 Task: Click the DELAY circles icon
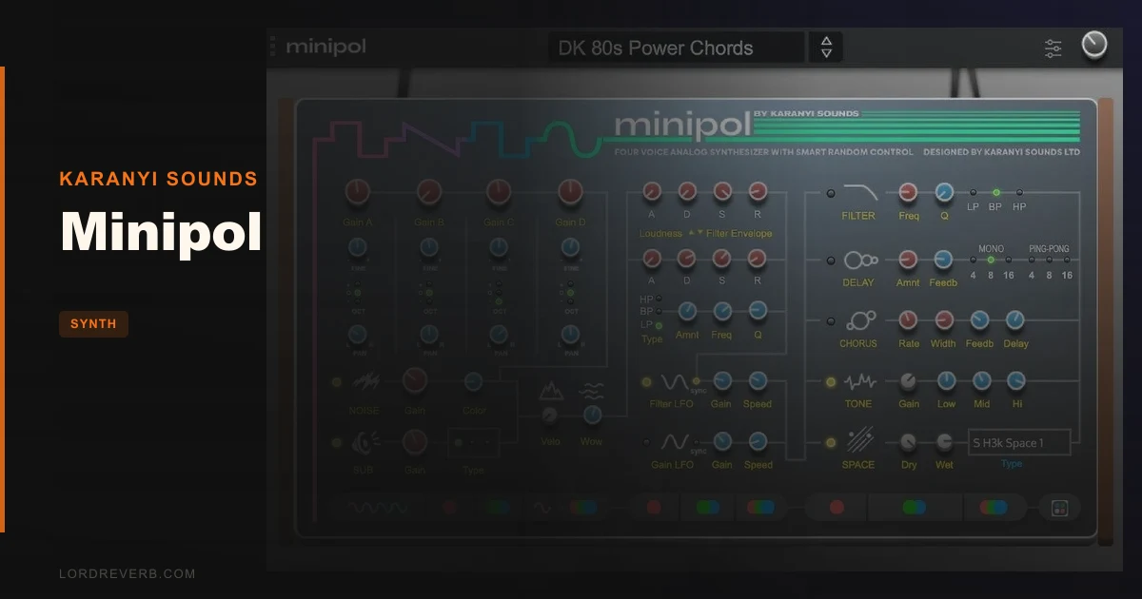[x=859, y=260]
